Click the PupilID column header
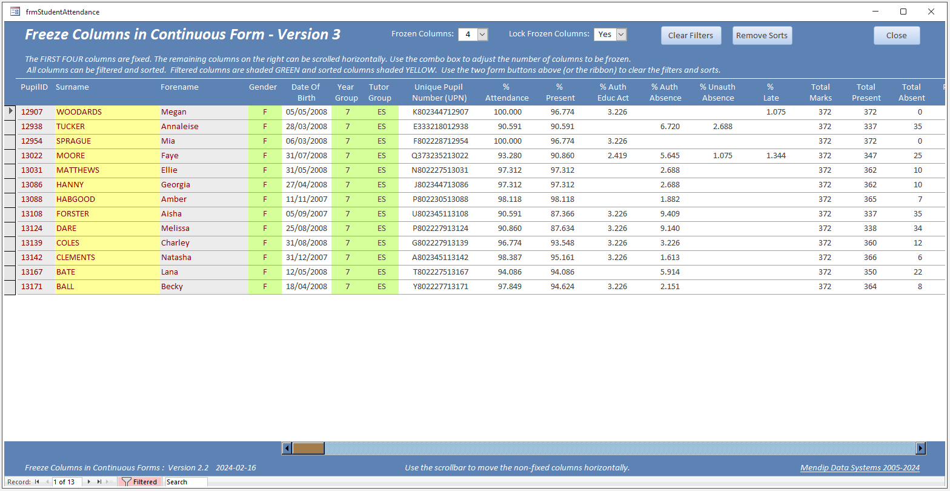The width and height of the screenshot is (950, 491). [34, 87]
